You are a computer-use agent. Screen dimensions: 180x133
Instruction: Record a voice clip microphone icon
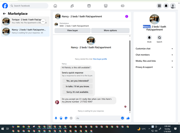pos(56,118)
